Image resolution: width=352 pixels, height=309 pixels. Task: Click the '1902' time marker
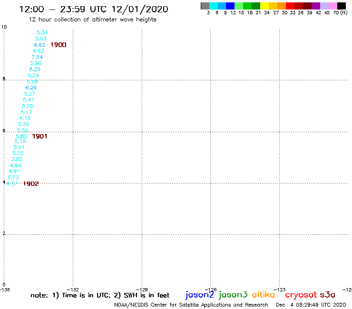(31, 184)
